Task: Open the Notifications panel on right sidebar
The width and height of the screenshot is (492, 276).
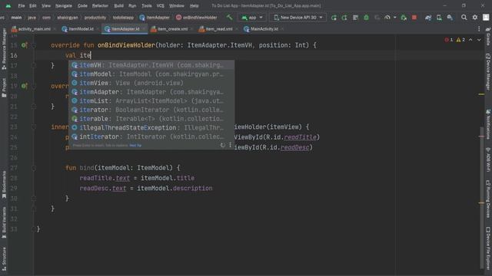Action: (x=488, y=124)
